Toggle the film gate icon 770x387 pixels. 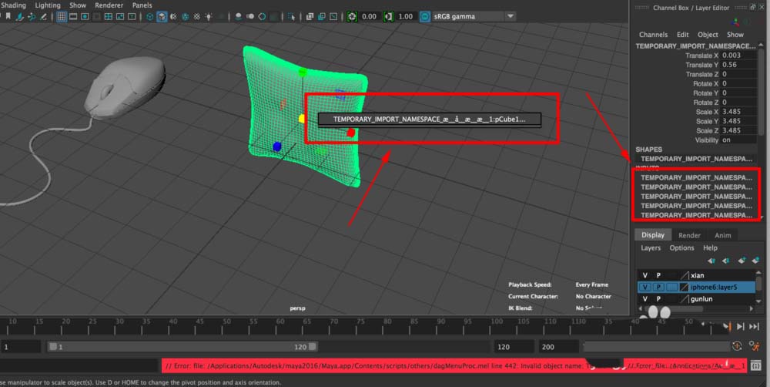(x=73, y=16)
